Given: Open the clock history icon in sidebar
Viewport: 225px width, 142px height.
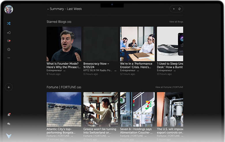Looking at the screenshot, I should (9, 49).
